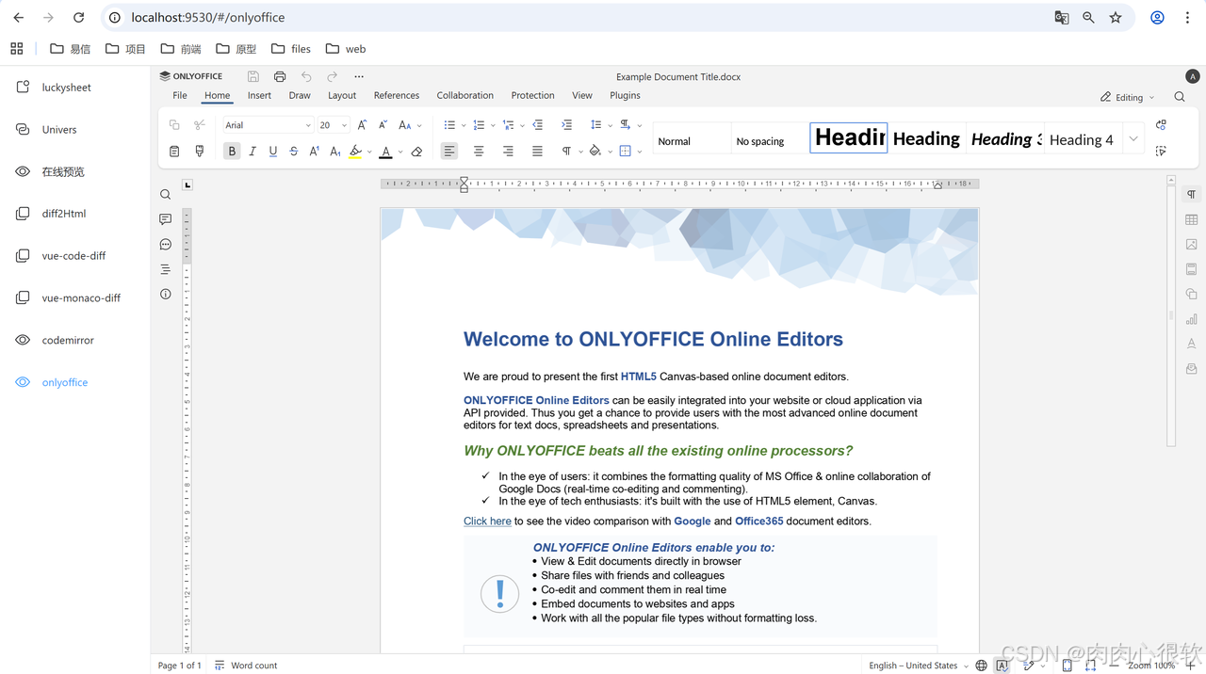Viewport: 1206px width, 674px height.
Task: Toggle Align left paragraph button
Action: pyautogui.click(x=449, y=151)
